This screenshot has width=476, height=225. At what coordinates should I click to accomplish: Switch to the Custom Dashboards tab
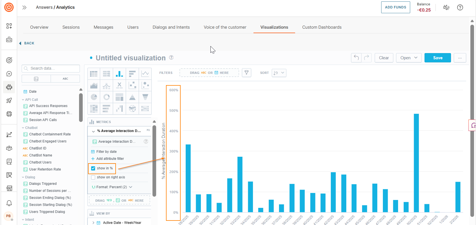(x=322, y=27)
